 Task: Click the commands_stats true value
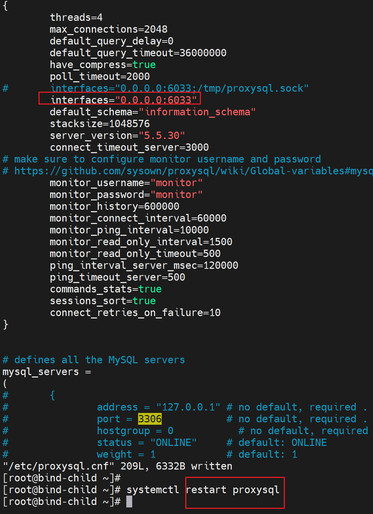(x=150, y=289)
